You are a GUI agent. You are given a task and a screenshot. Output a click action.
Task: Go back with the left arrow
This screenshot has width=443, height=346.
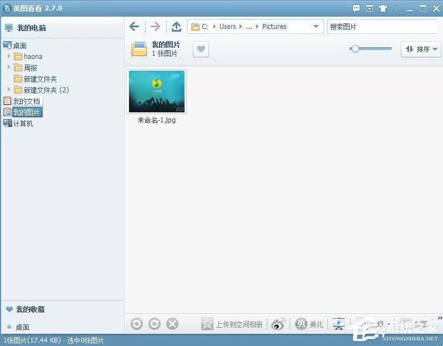(134, 27)
